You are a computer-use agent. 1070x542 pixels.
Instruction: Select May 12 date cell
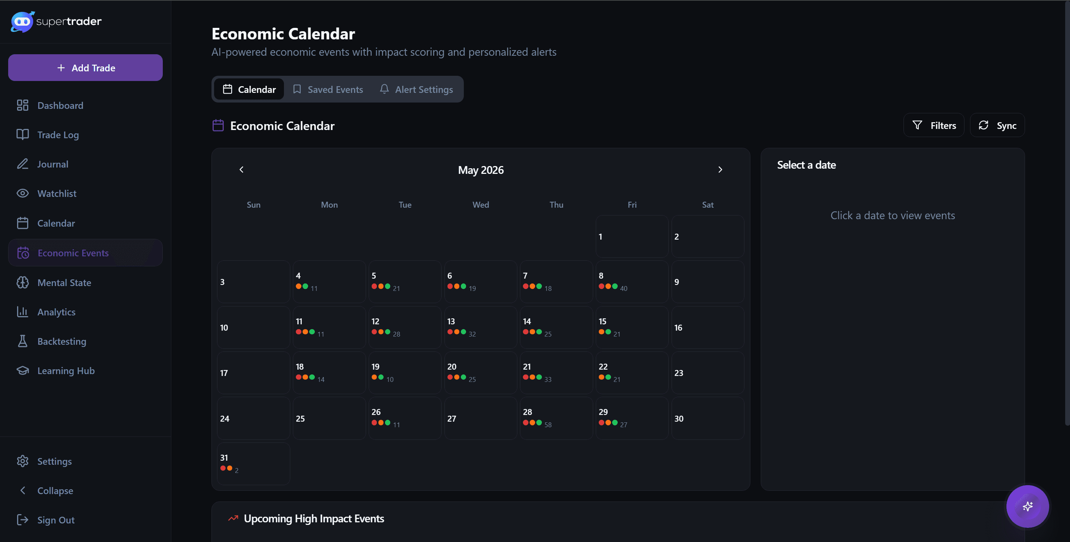[x=405, y=327]
